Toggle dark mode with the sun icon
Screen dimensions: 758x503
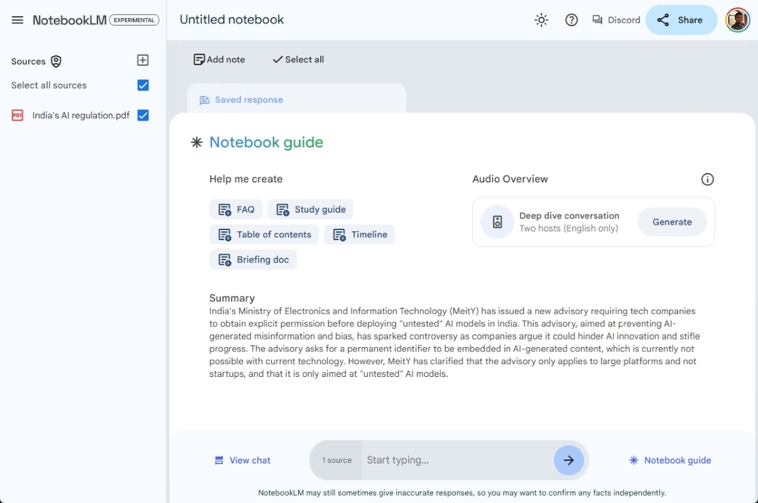click(x=541, y=20)
